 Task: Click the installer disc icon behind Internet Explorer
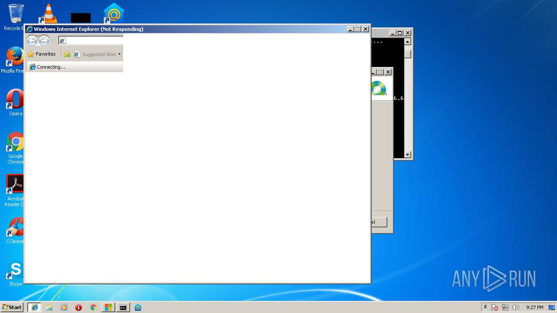point(378,88)
